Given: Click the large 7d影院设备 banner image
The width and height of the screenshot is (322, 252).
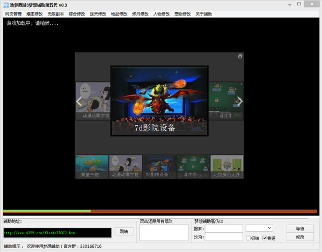Looking at the screenshot, I should pos(159,100).
